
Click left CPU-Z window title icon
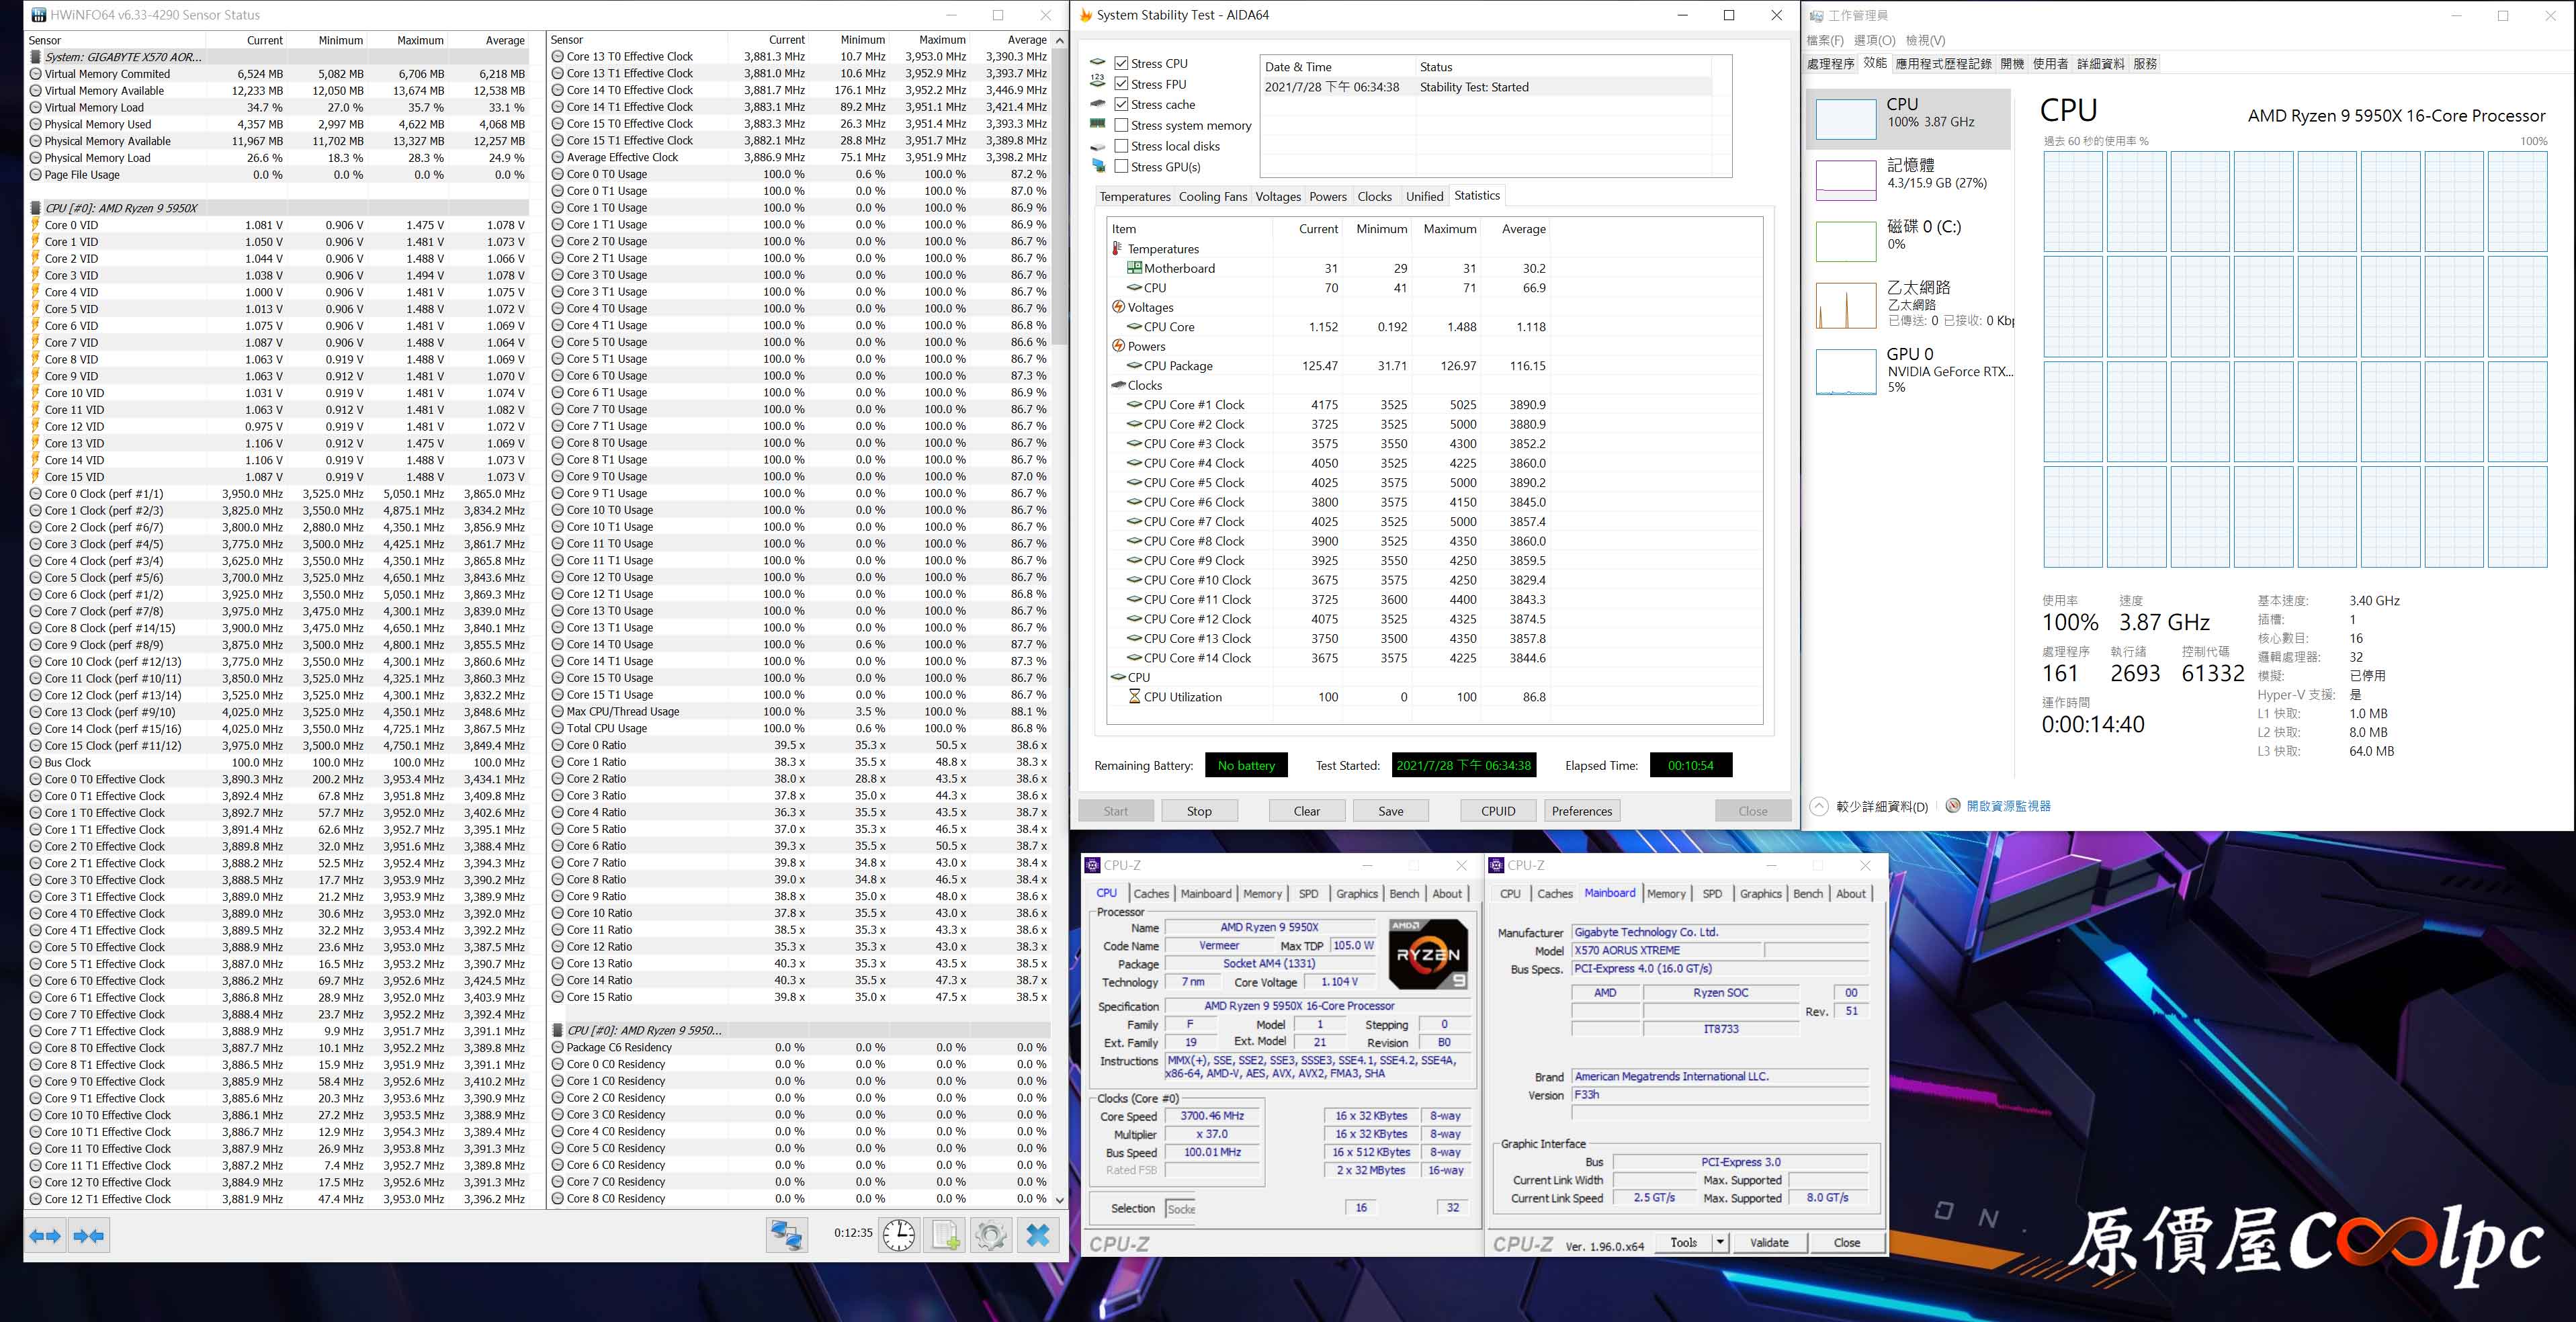(1093, 865)
